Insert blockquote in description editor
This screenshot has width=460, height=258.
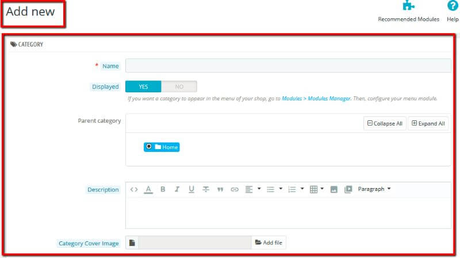pyautogui.click(x=220, y=190)
